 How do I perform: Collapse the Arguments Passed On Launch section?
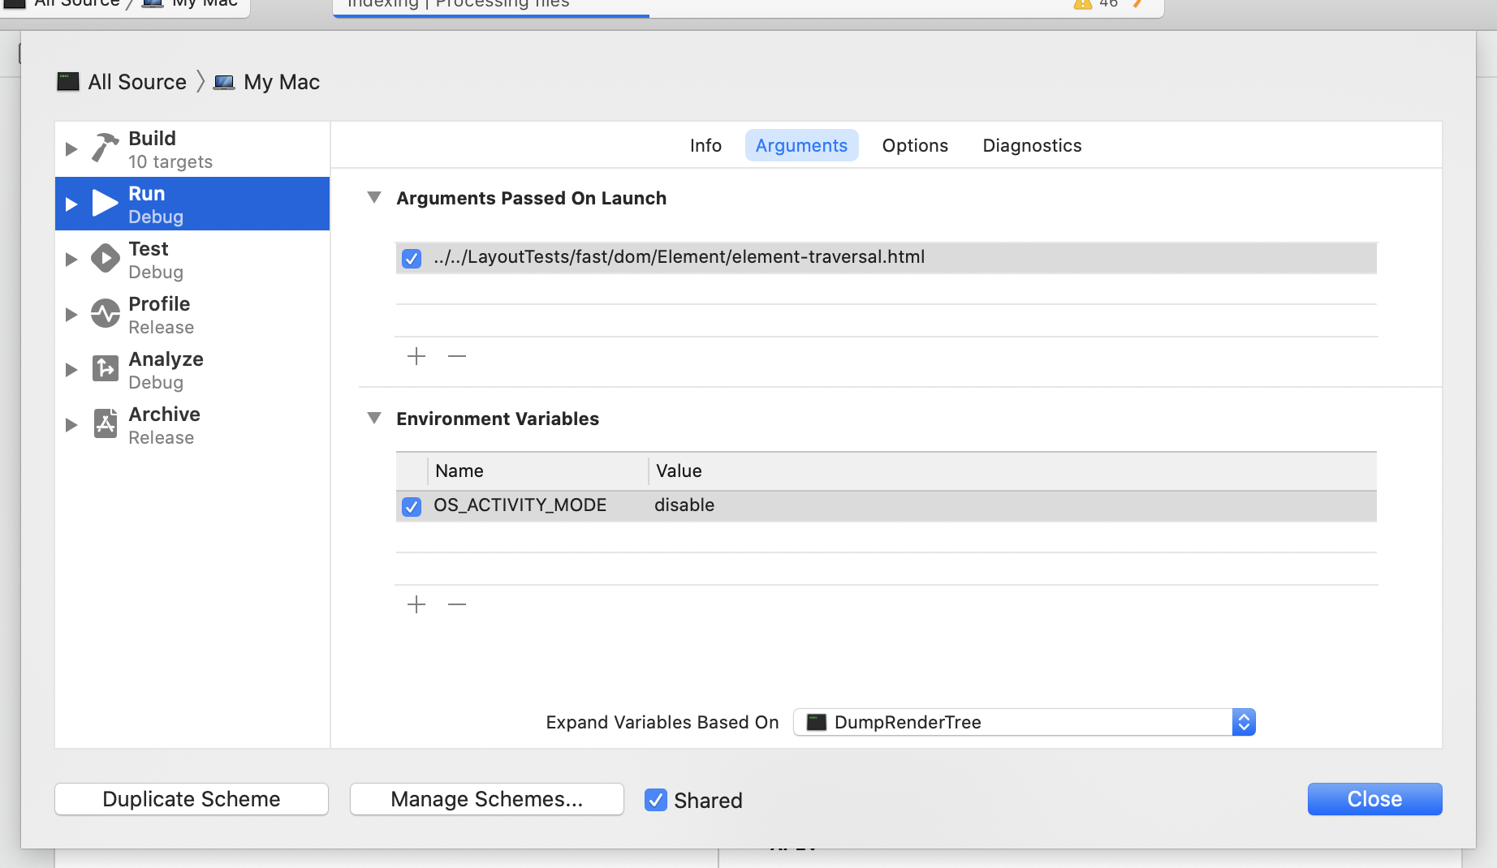coord(374,197)
